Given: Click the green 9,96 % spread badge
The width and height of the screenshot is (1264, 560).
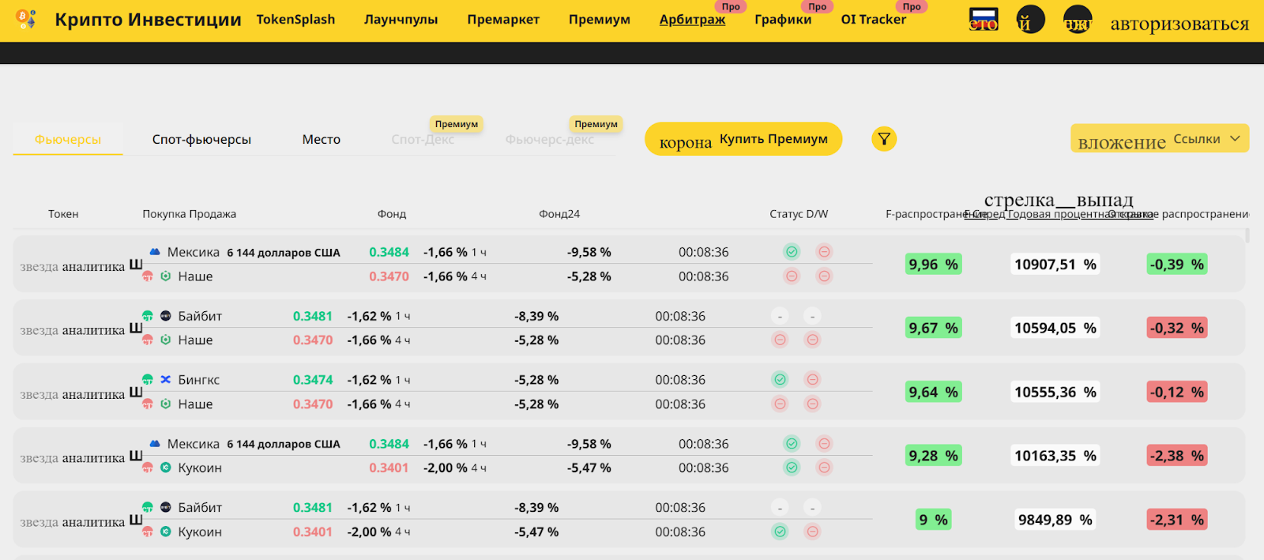Looking at the screenshot, I should click(933, 265).
